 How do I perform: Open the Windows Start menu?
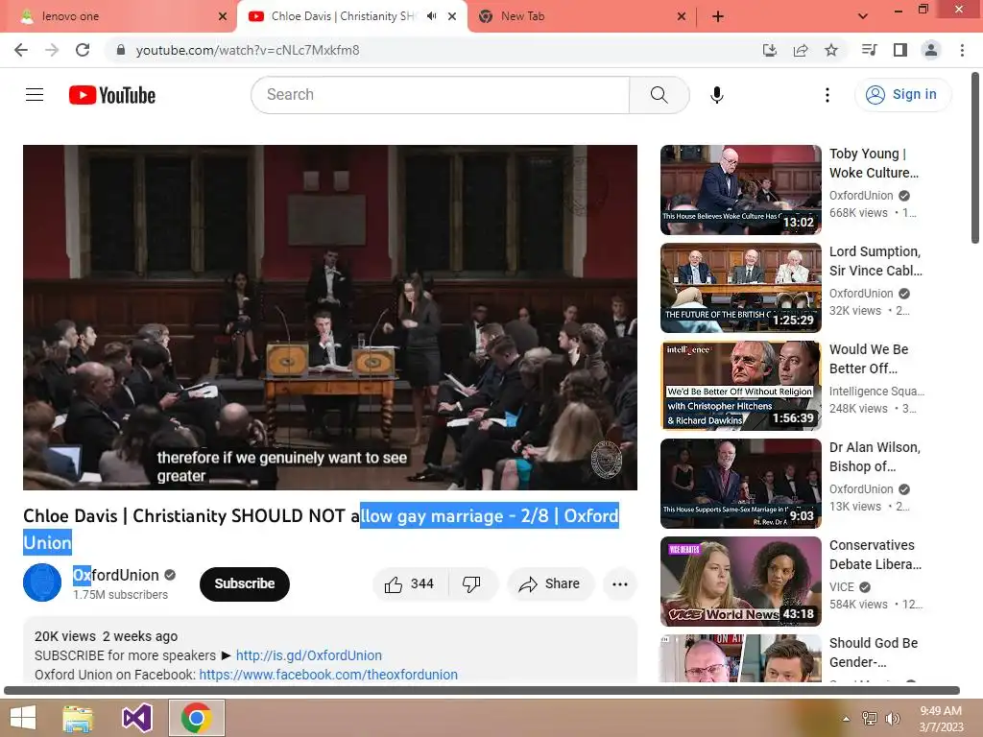tap(23, 718)
